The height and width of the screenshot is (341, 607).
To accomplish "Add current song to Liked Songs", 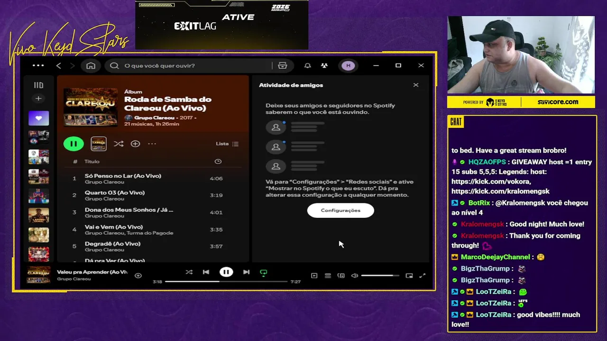I will tap(138, 275).
